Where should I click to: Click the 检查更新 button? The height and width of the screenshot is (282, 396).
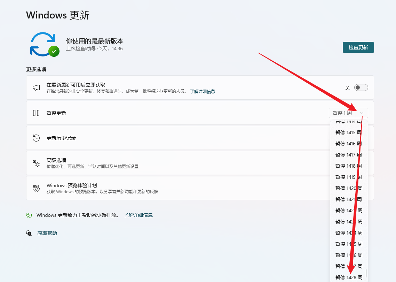(358, 47)
